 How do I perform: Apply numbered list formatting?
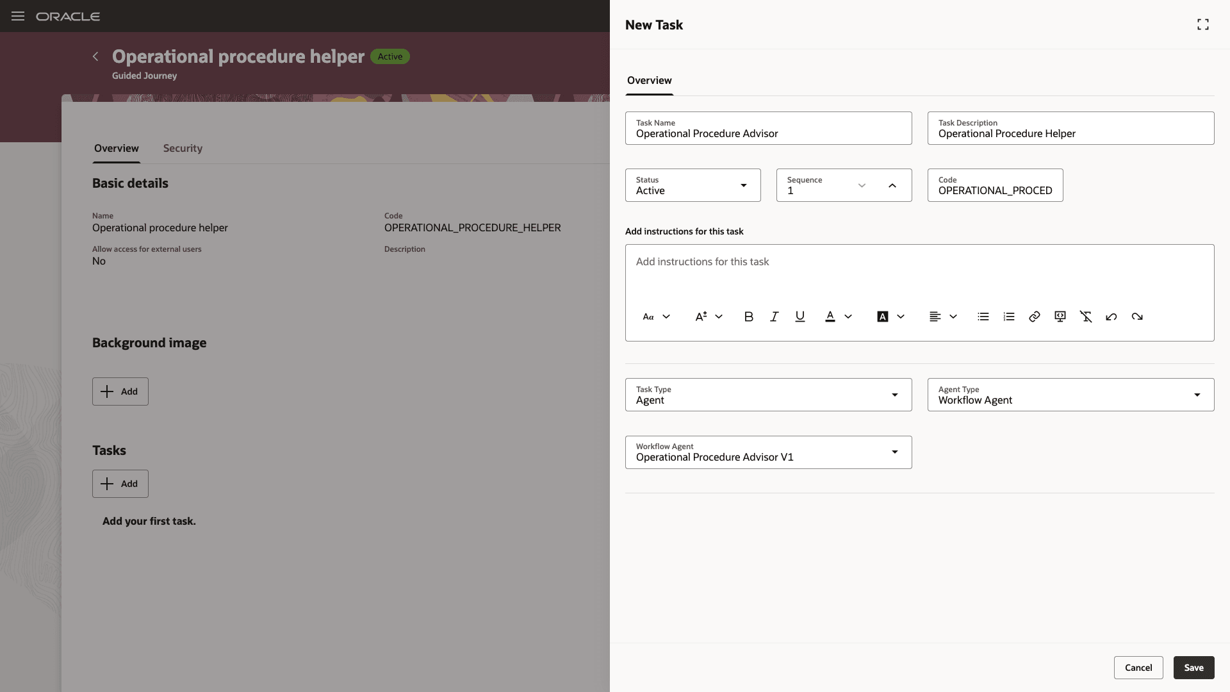(1009, 317)
